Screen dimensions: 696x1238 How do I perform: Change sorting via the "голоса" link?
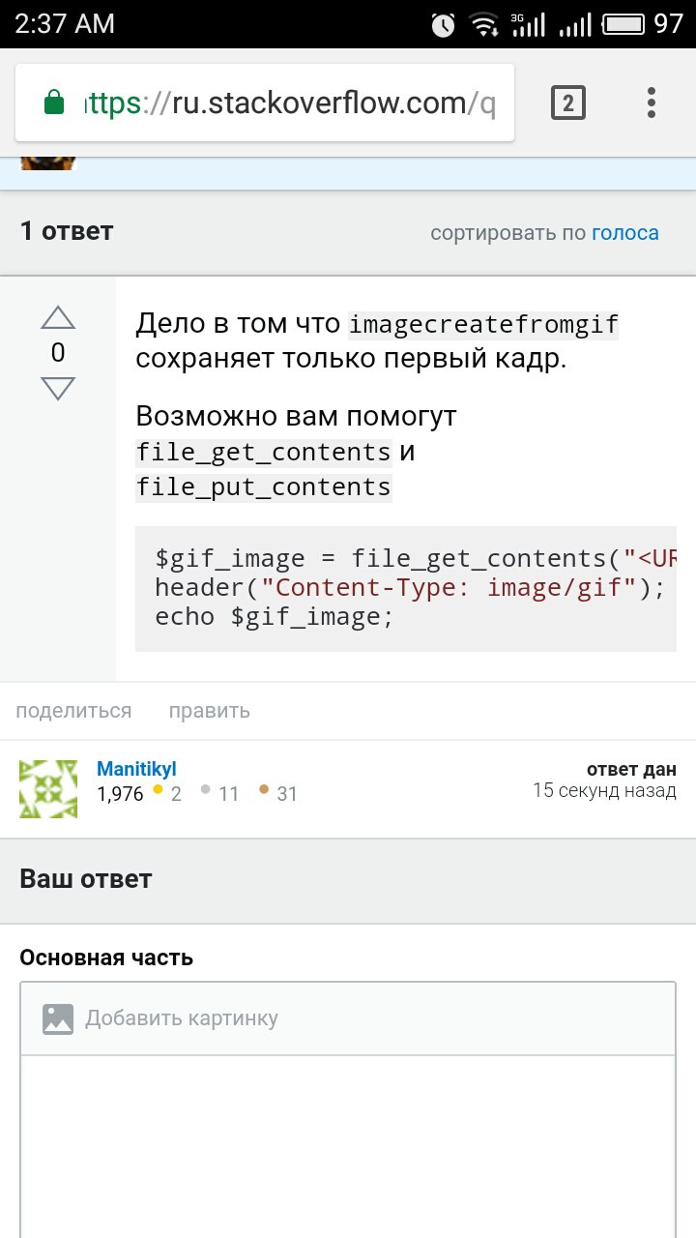[624, 233]
